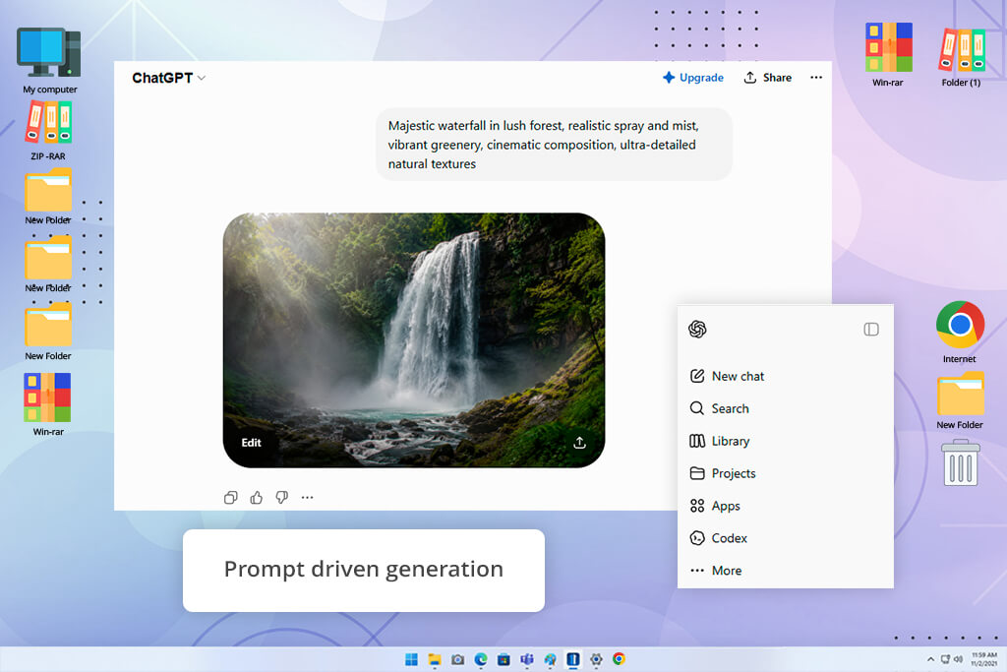The height and width of the screenshot is (672, 1007).
Task: Open more actions below the image
Action: click(x=307, y=497)
